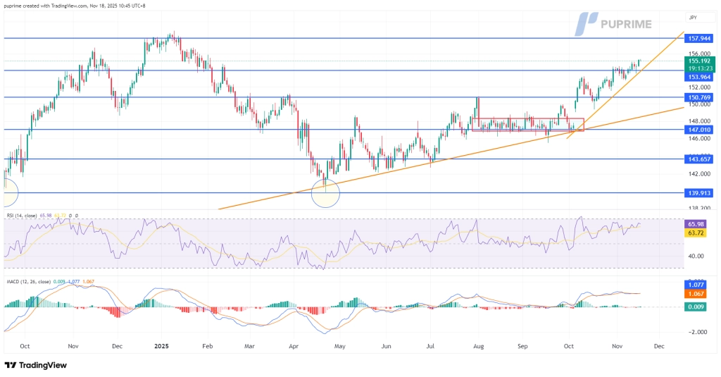This screenshot has width=721, height=377.
Task: Click the 142.000 tick on price scale
Action: click(699, 174)
